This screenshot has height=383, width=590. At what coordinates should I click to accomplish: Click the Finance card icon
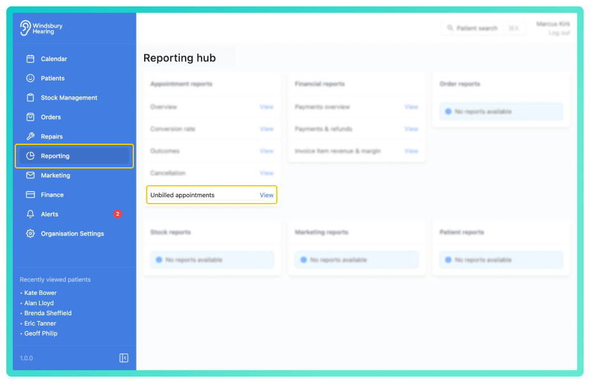31,195
